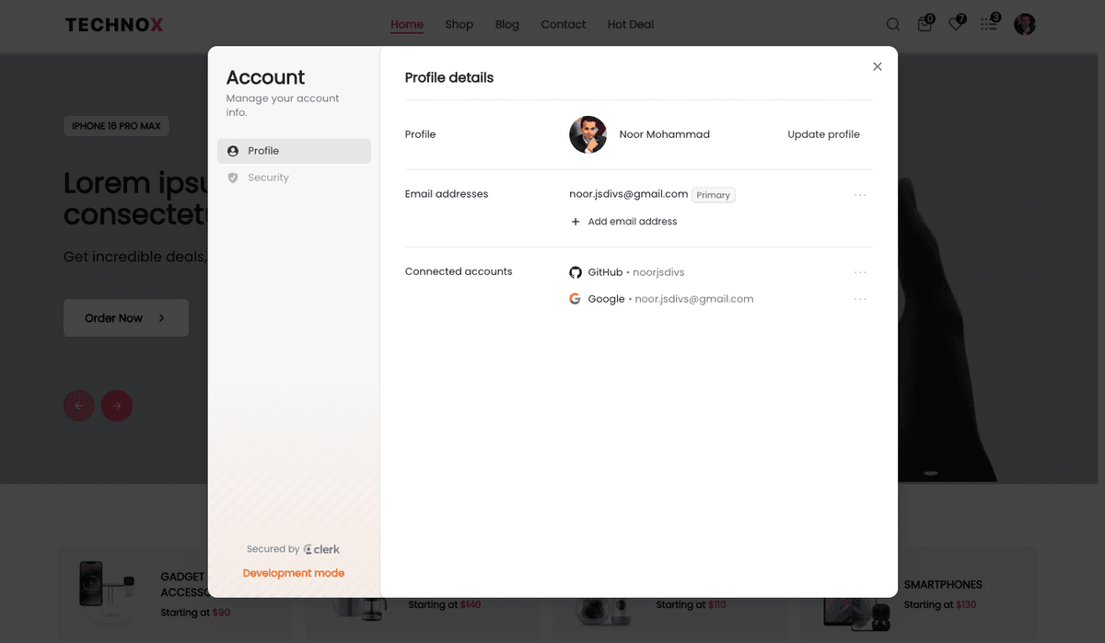Click the next slide arrow button

click(x=117, y=406)
